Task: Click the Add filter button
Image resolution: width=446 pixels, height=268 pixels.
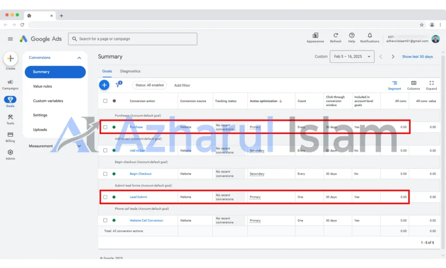Action: 182,85
